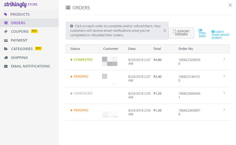
Task: Expand the CANCELLED order details
Action: click(224, 93)
